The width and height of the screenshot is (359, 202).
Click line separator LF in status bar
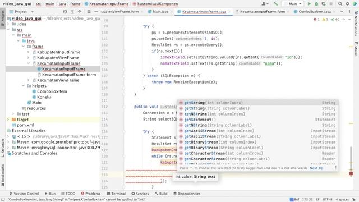[317, 200]
